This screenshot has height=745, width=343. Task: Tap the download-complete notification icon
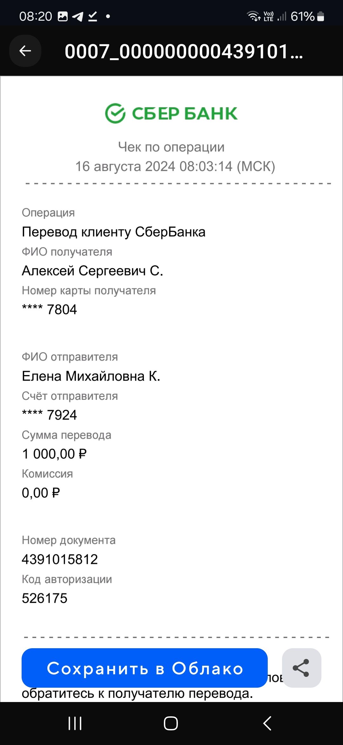point(93,16)
